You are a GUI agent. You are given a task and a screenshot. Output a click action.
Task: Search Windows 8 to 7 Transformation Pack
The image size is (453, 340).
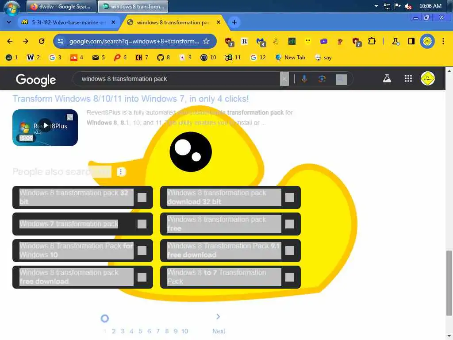click(x=230, y=277)
